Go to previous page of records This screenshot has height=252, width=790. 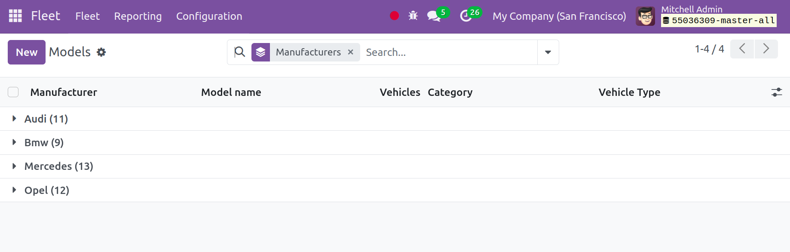pyautogui.click(x=742, y=49)
